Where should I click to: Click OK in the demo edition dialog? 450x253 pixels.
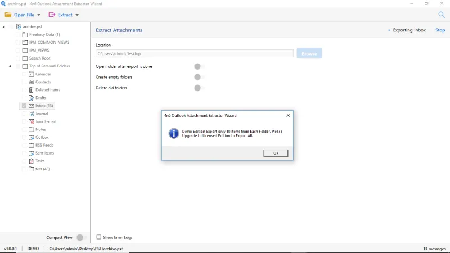click(x=276, y=153)
